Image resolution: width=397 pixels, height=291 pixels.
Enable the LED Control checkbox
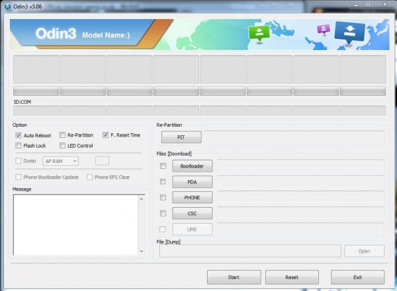click(x=62, y=145)
